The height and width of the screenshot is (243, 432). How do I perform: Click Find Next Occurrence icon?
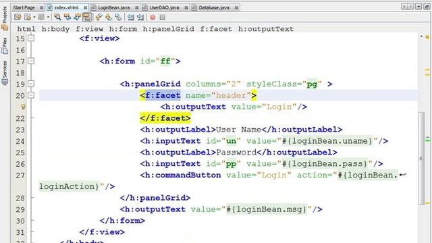(77, 18)
